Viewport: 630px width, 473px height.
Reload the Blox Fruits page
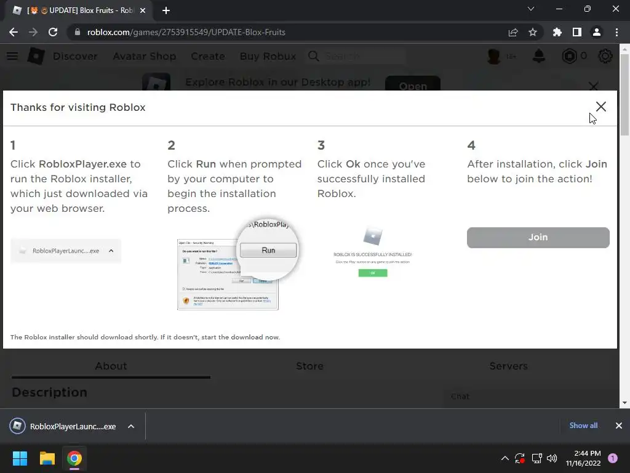(53, 32)
